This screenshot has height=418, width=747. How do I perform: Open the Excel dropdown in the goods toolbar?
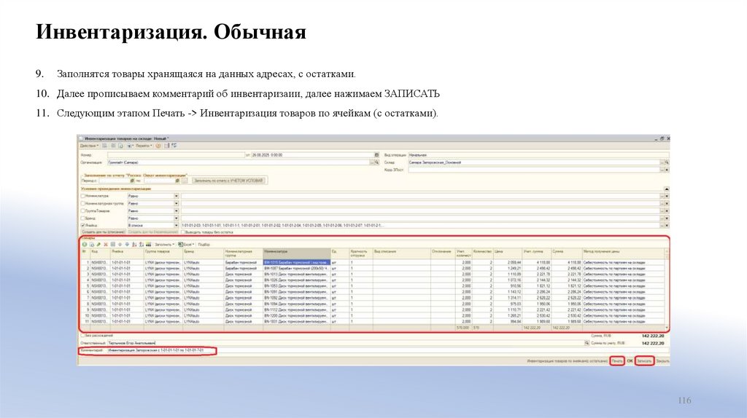[186, 245]
